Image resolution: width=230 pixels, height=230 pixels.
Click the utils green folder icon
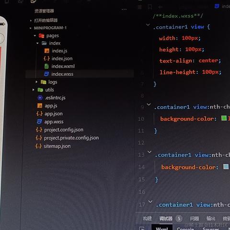click(40, 90)
